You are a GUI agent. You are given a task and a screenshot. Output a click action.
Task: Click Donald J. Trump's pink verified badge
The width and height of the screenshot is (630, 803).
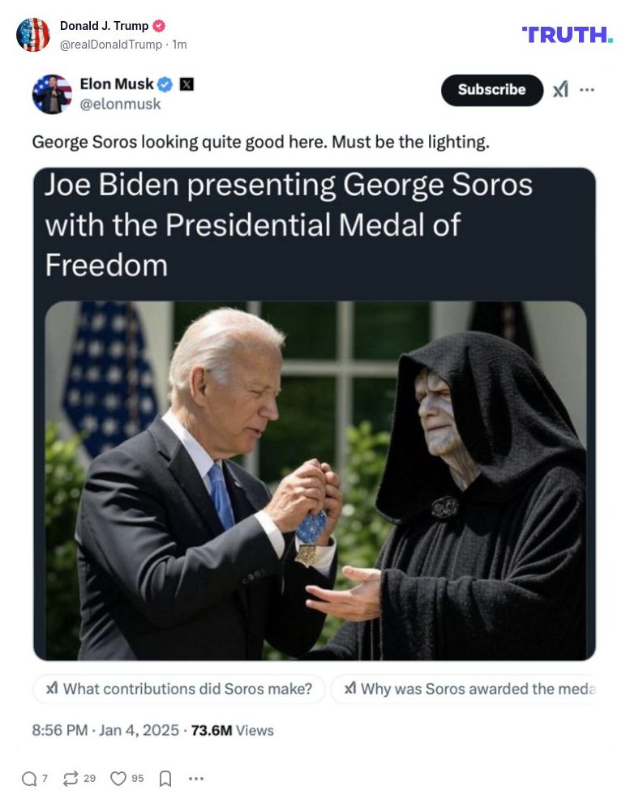(x=159, y=26)
